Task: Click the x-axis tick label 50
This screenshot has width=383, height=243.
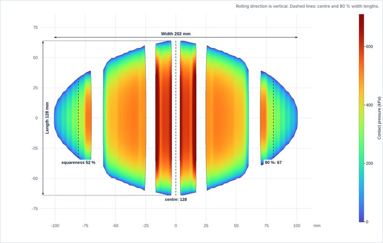Action: [x=236, y=226]
